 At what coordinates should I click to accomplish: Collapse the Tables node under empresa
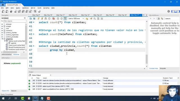(x=5, y=41)
